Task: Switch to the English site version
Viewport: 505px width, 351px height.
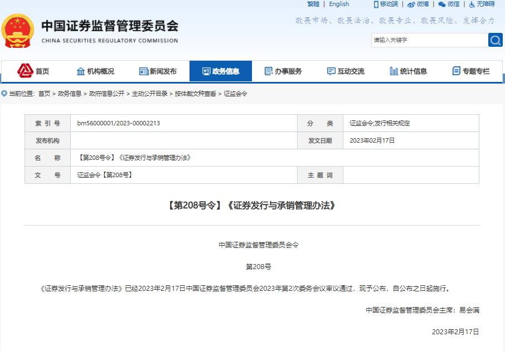Action: click(339, 4)
